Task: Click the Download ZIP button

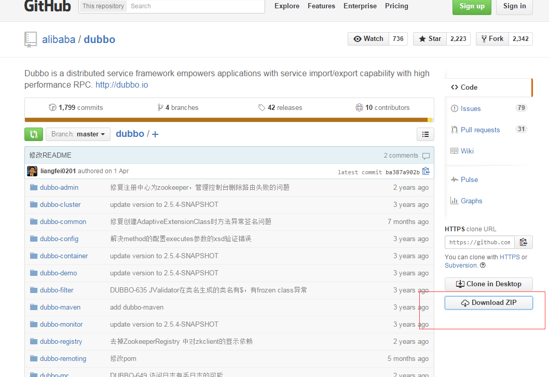Action: point(488,303)
